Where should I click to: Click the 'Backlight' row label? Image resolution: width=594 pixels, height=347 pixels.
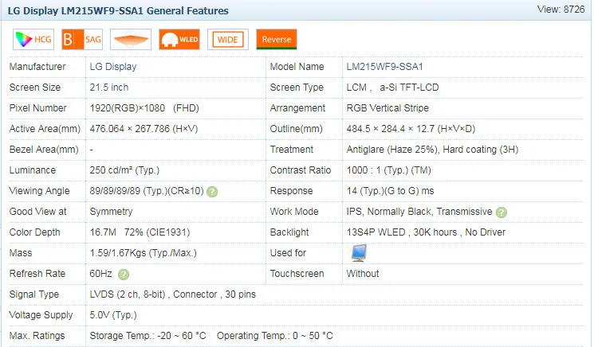pos(289,232)
